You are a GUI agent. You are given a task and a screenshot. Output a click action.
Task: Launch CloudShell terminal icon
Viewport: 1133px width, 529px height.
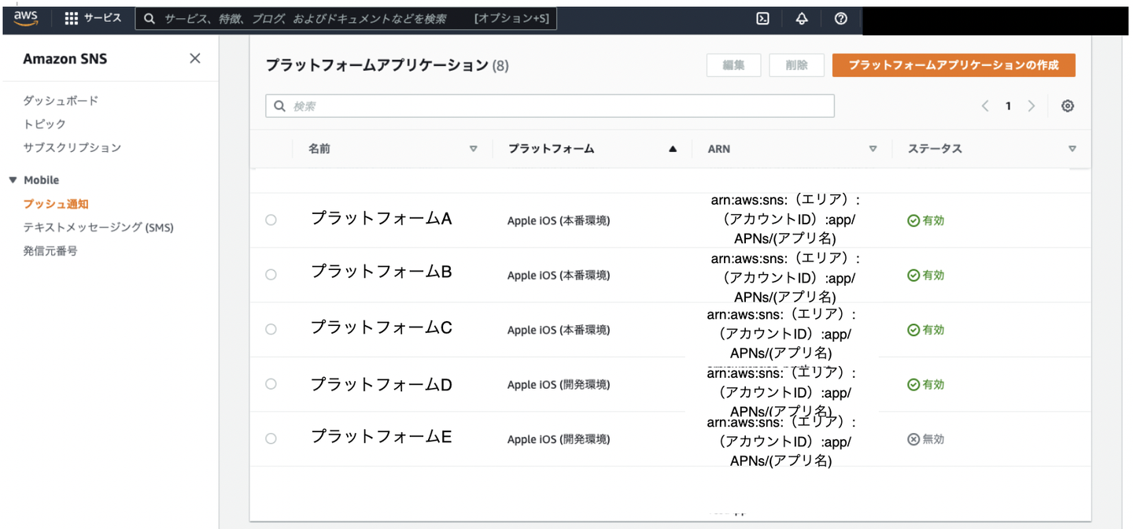[762, 19]
